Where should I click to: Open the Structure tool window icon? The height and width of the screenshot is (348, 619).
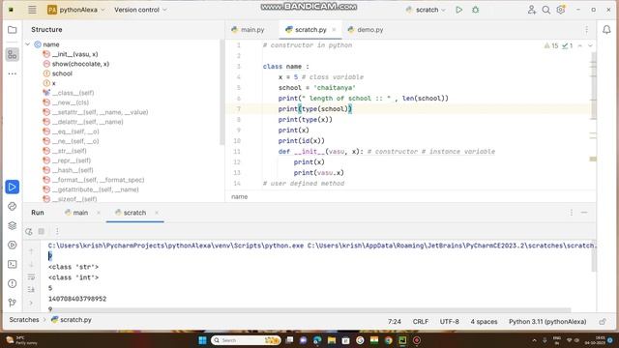click(13, 55)
